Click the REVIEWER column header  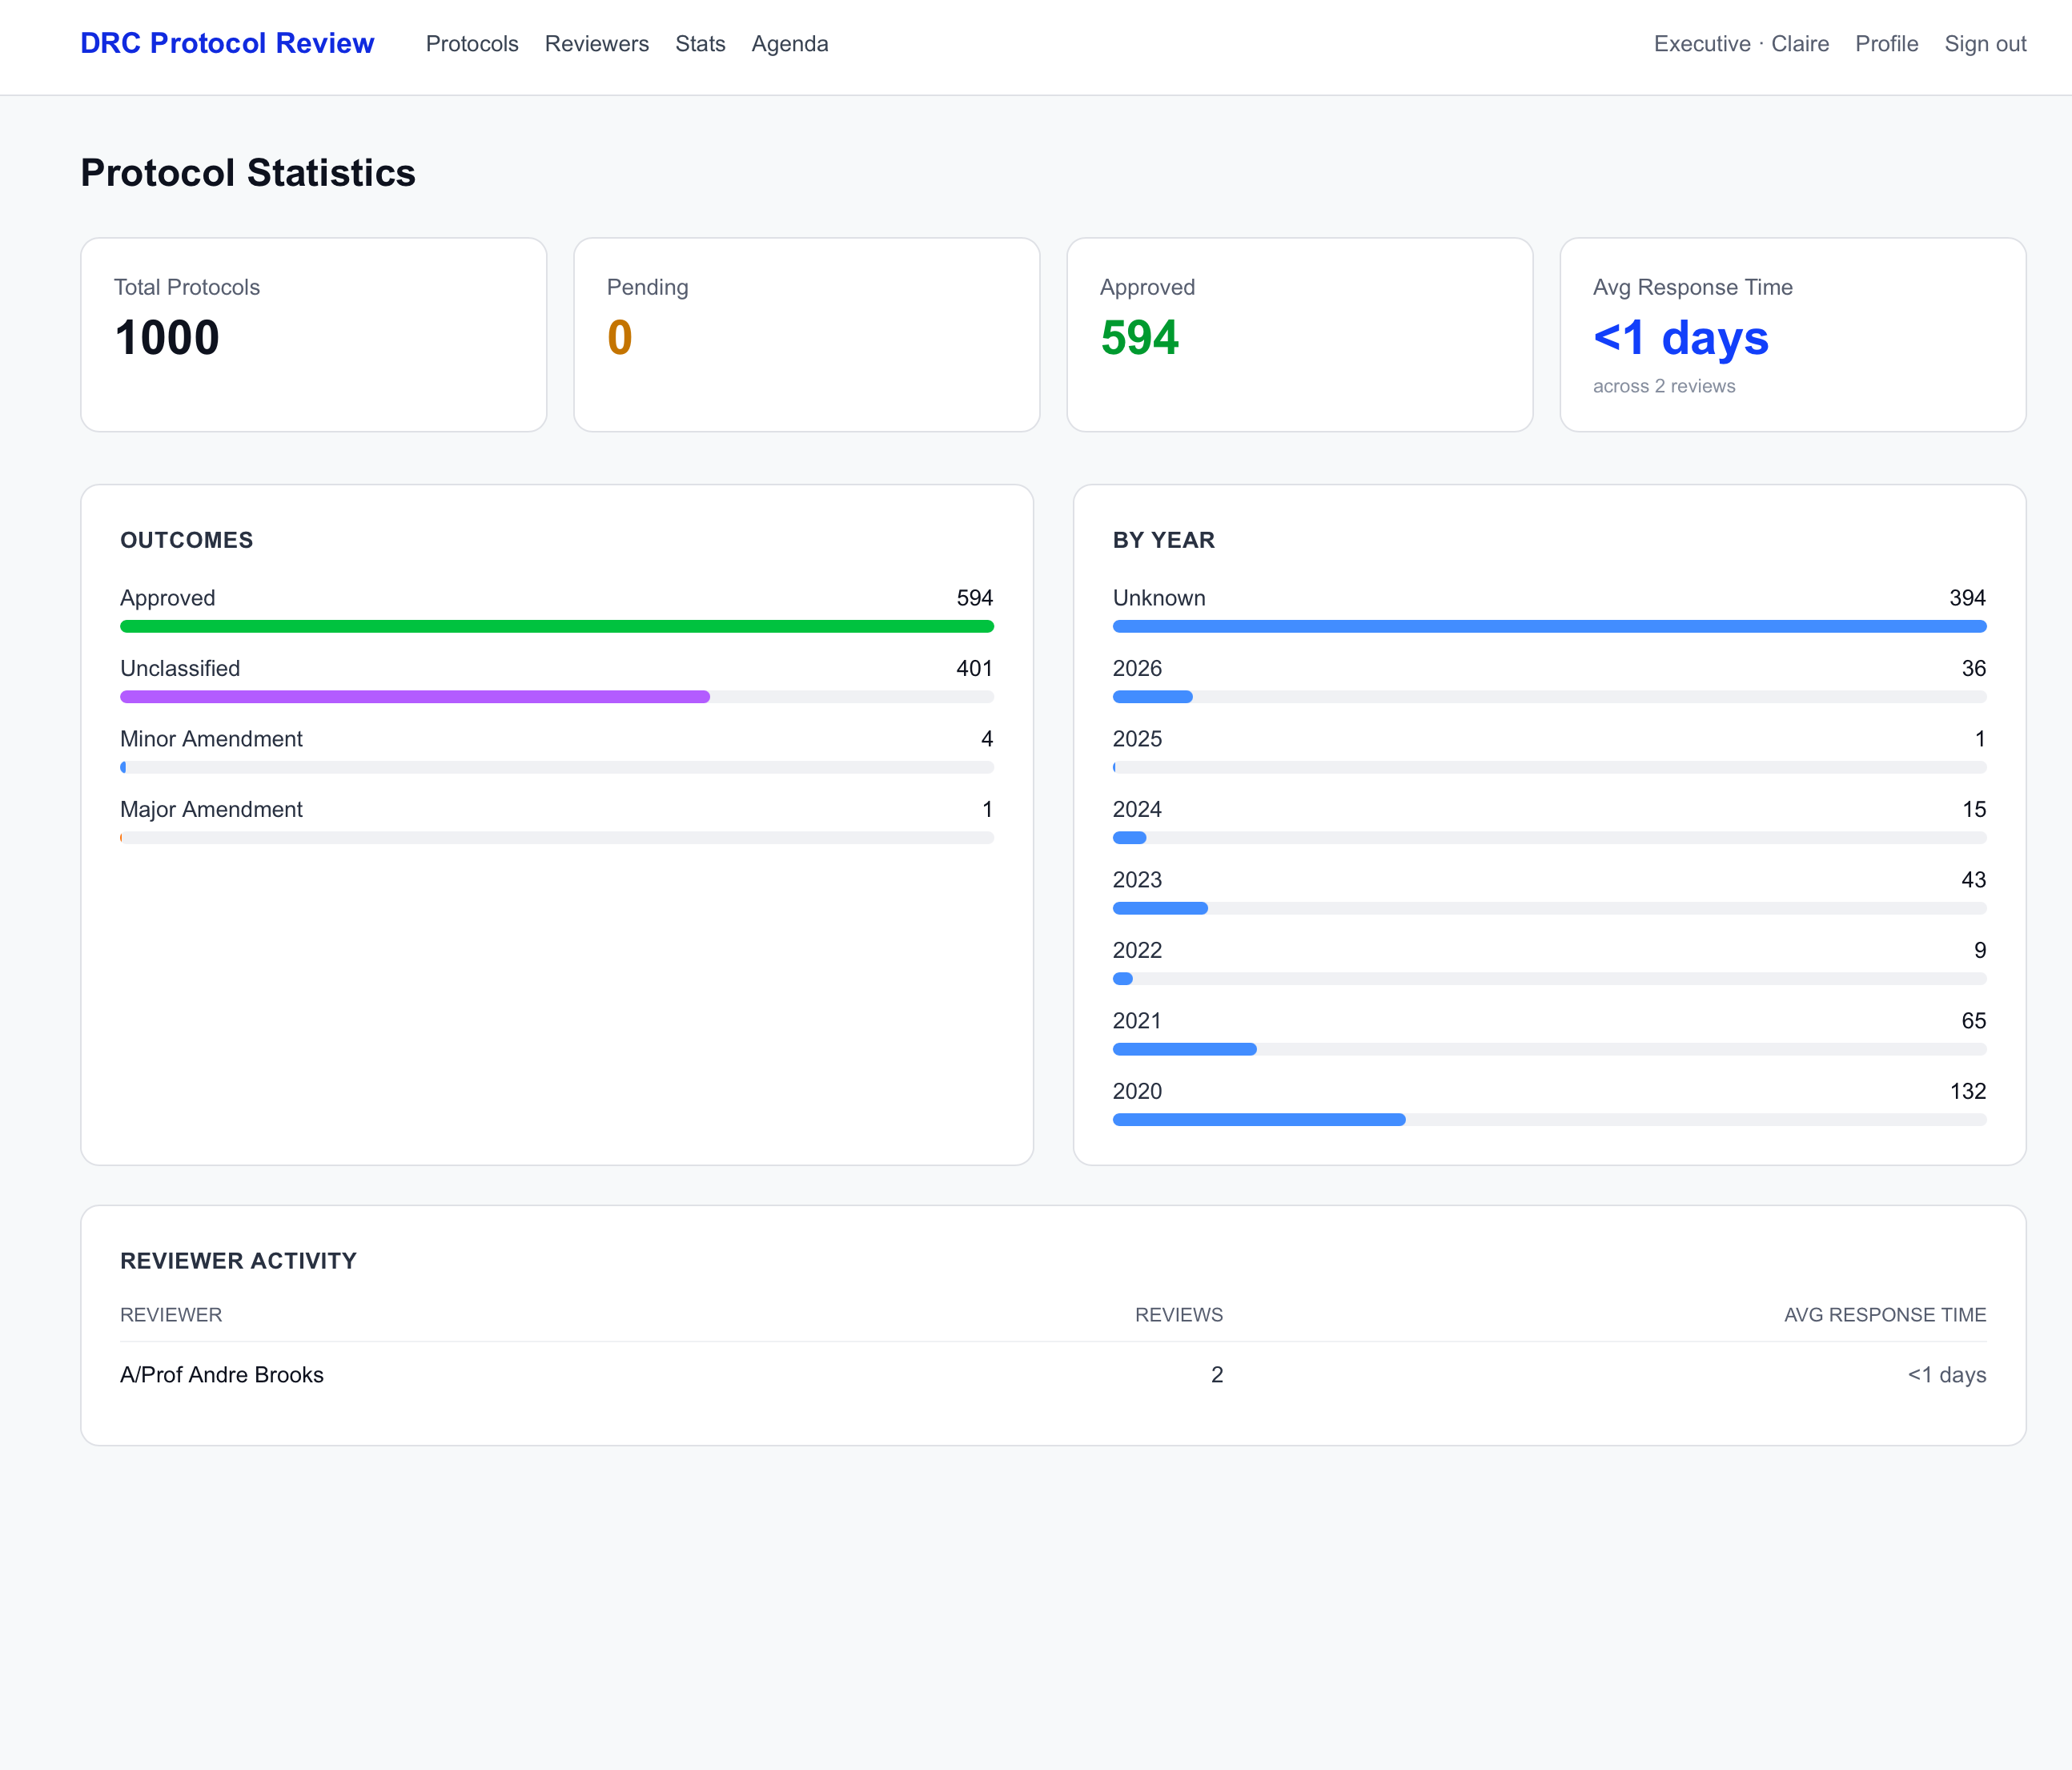point(171,1315)
